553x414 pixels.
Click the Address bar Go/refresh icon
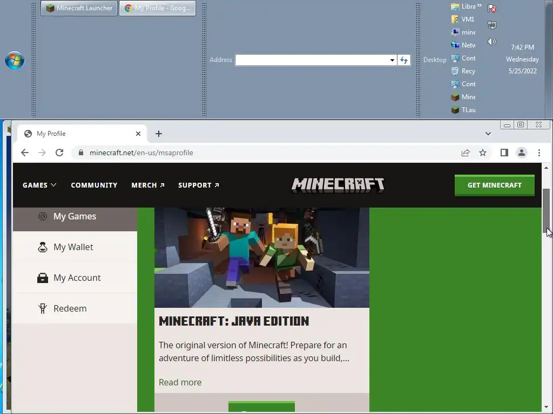(404, 60)
